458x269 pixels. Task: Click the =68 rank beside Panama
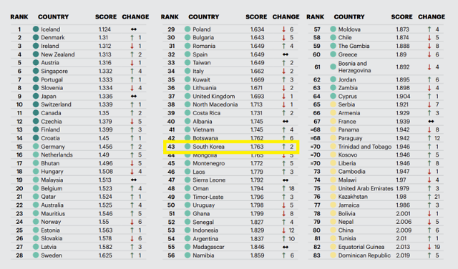tap(316, 129)
